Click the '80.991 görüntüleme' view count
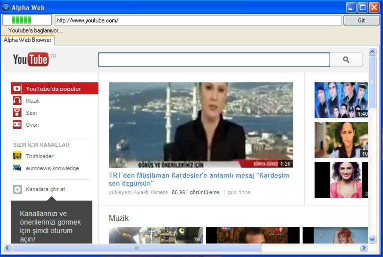383x257 pixels. pos(195,192)
